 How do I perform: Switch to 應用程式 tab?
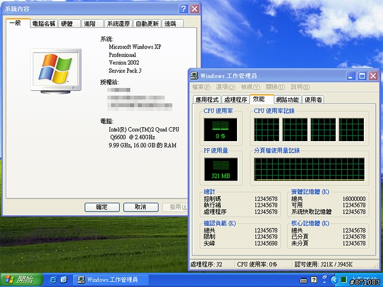pyautogui.click(x=207, y=100)
